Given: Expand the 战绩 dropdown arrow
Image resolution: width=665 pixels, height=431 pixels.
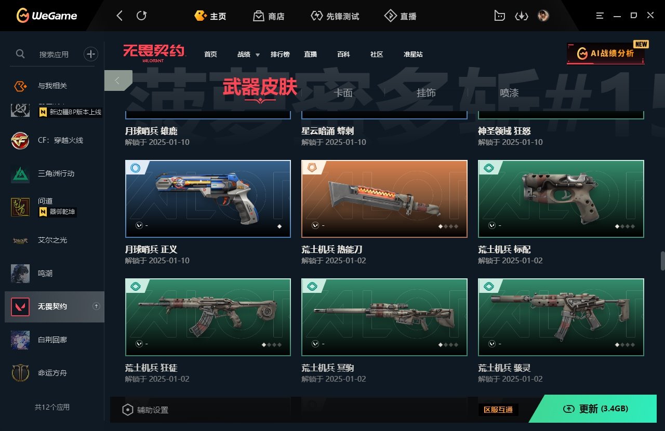Looking at the screenshot, I should (x=258, y=55).
